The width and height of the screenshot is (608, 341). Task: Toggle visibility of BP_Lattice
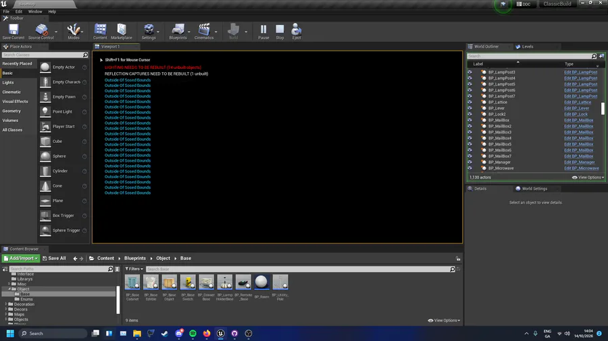pyautogui.click(x=470, y=102)
